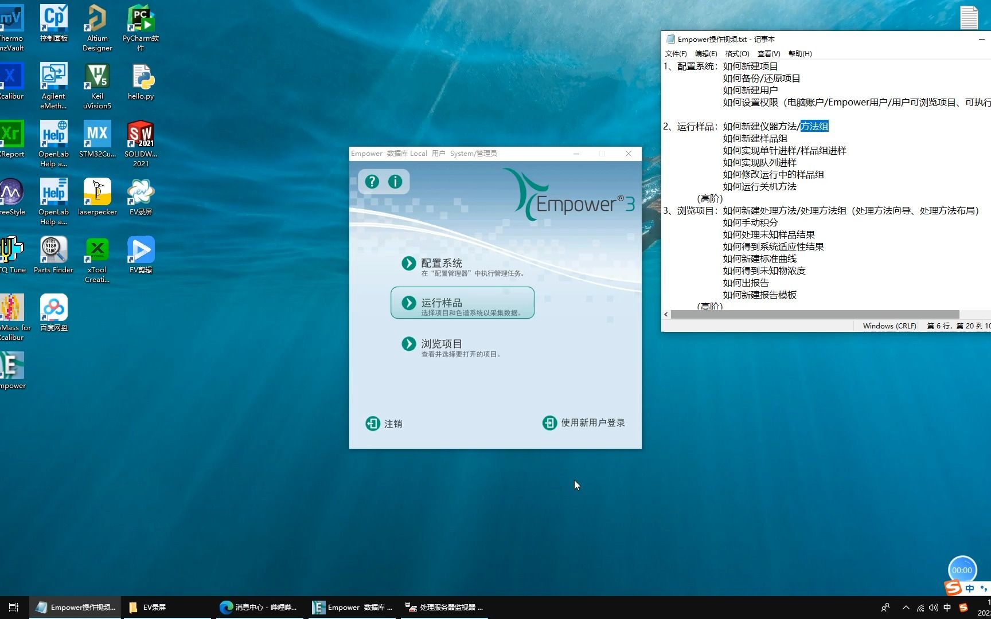Click the Notepad scroll-left arrow
991x619 pixels.
(x=666, y=314)
